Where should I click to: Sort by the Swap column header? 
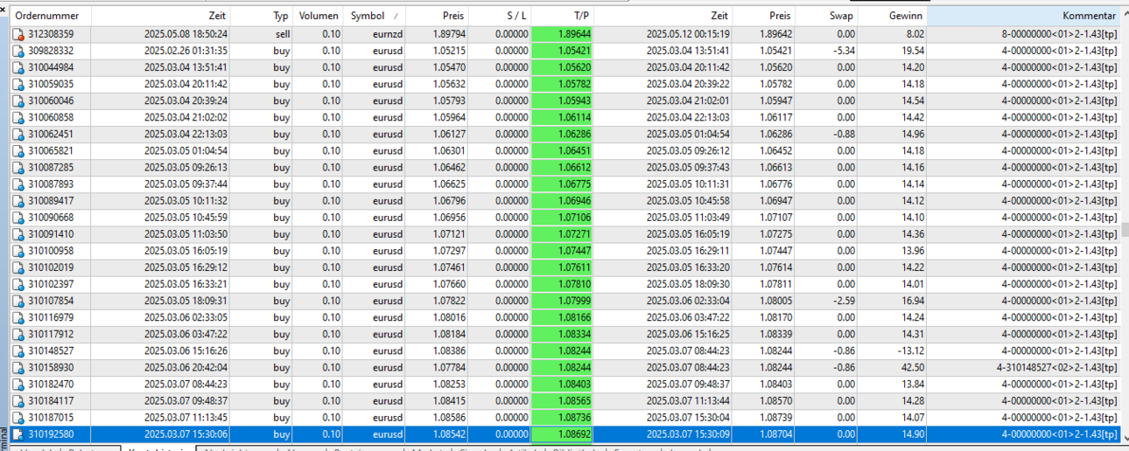coord(827,16)
